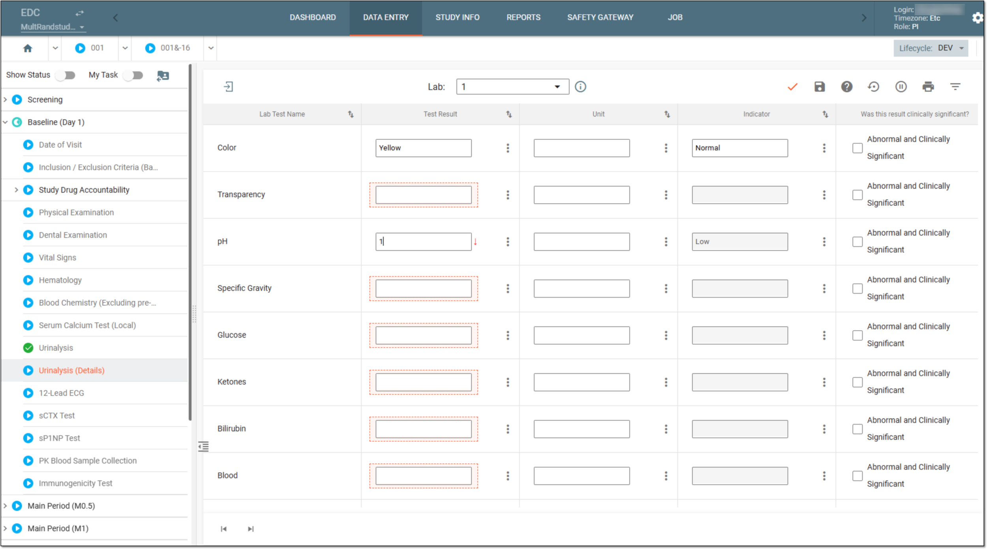The image size is (987, 549).
Task: Open the help question mark icon
Action: pyautogui.click(x=846, y=87)
